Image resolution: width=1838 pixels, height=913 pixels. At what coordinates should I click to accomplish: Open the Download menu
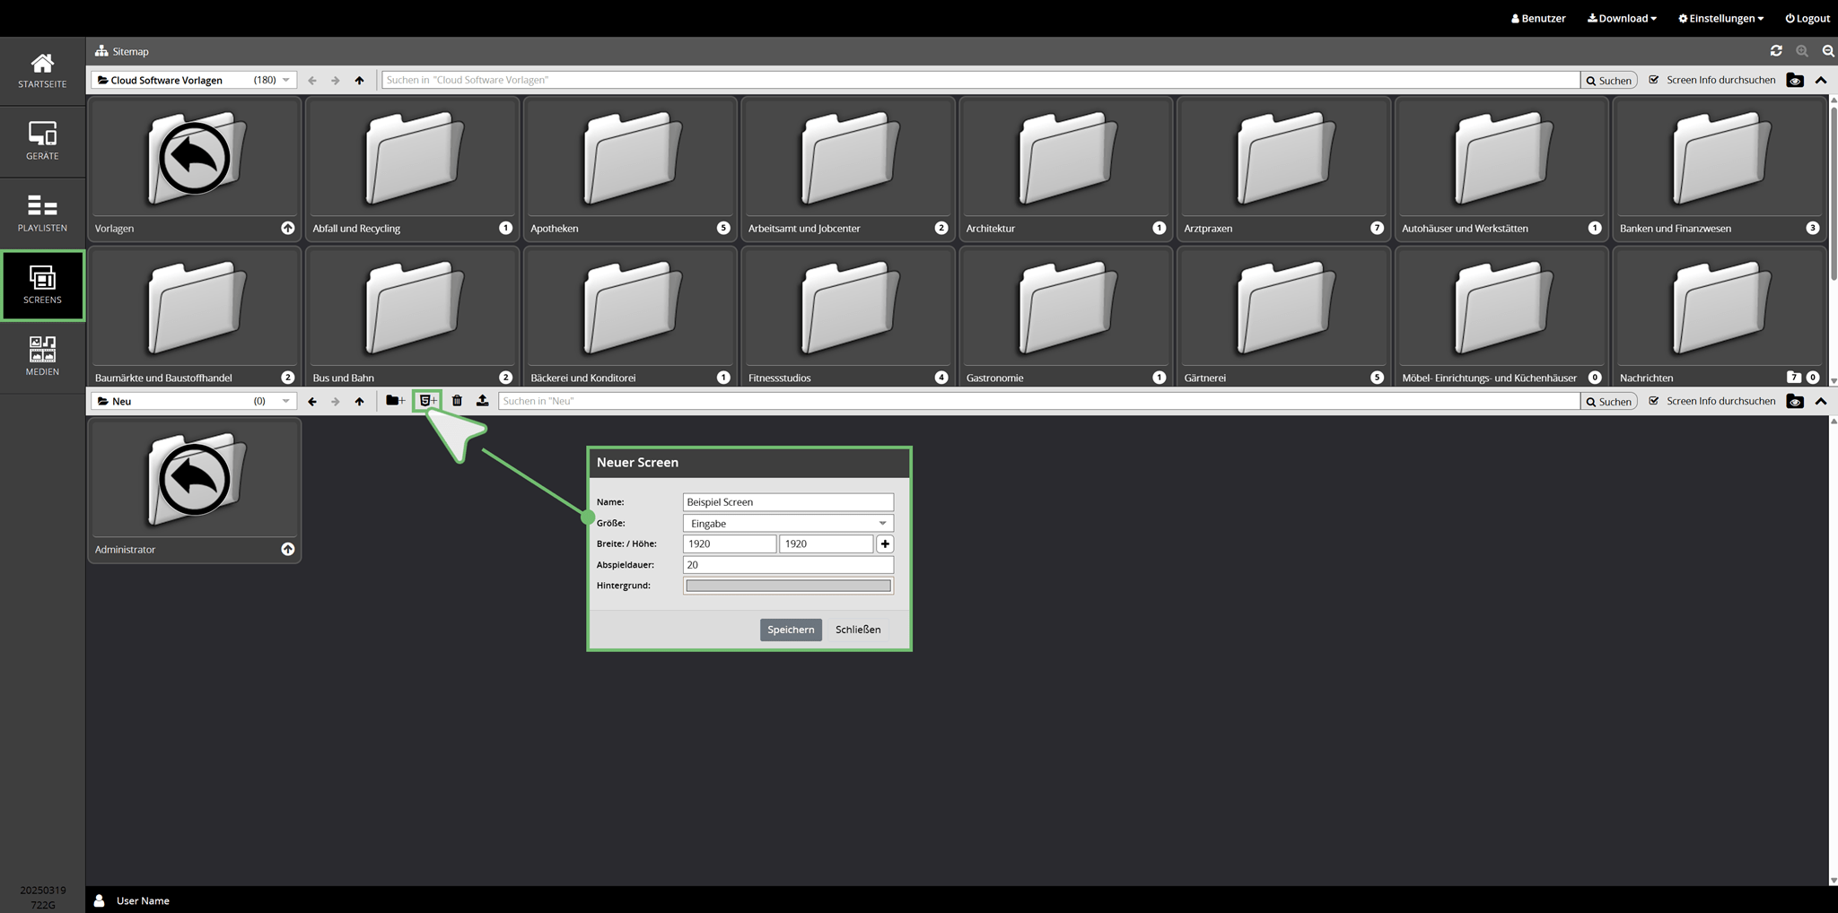tap(1622, 18)
